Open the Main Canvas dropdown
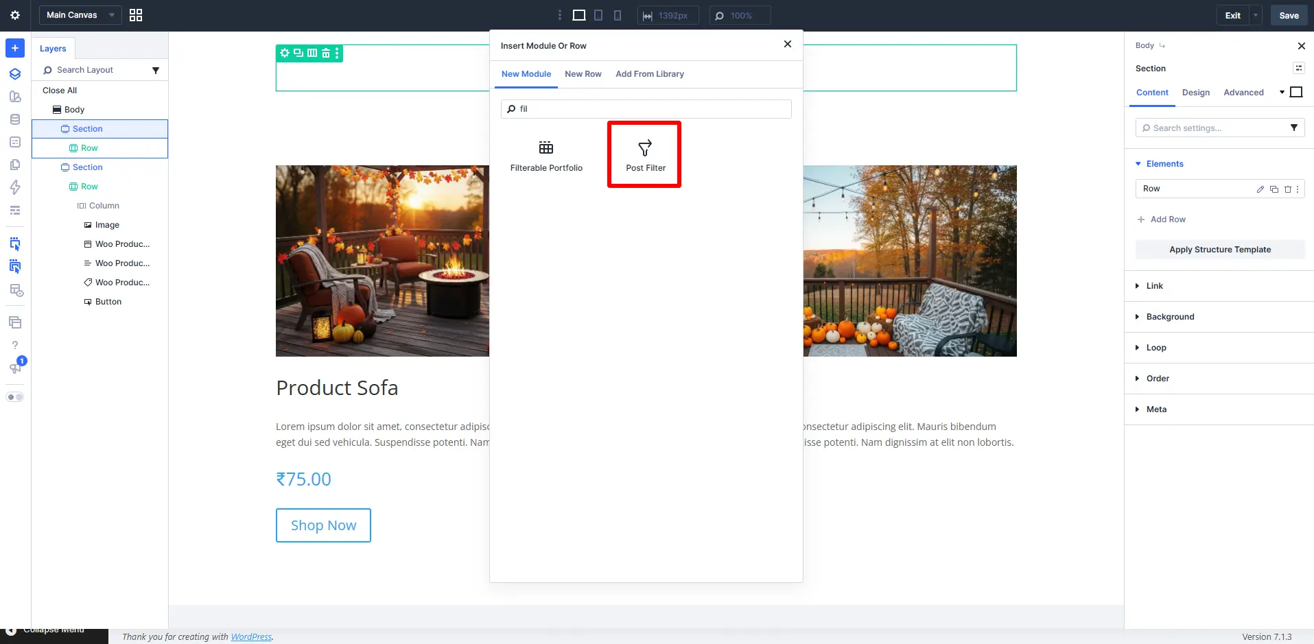1314x644 pixels. click(x=80, y=15)
